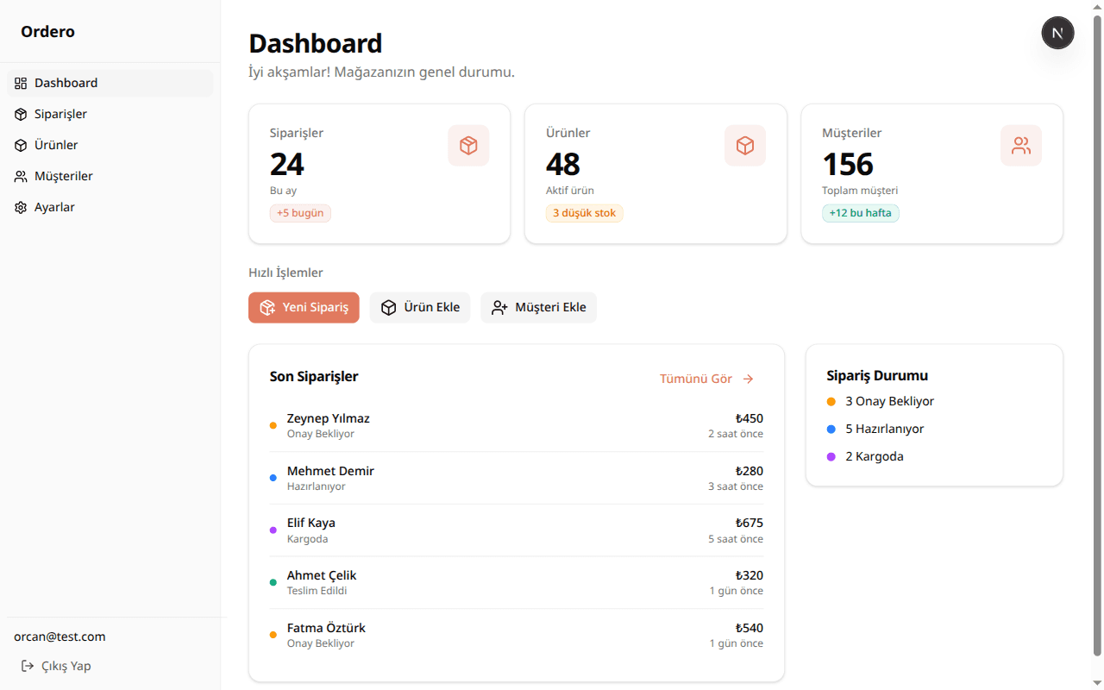1104x690 pixels.
Task: Click the Dashboard grid icon in sidebar
Action: point(21,84)
